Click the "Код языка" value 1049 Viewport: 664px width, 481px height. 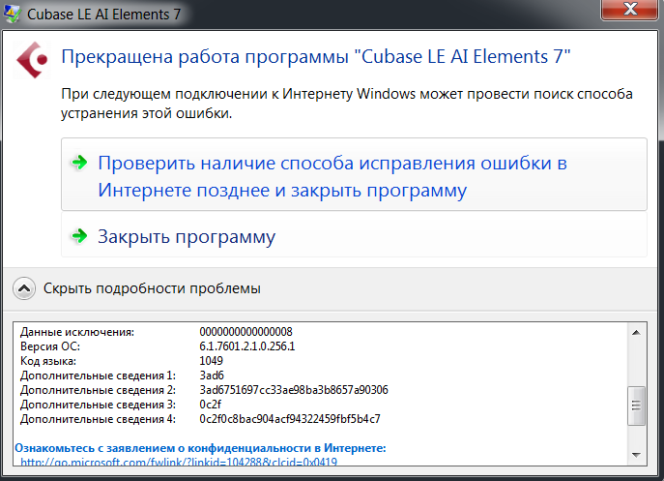[211, 361]
